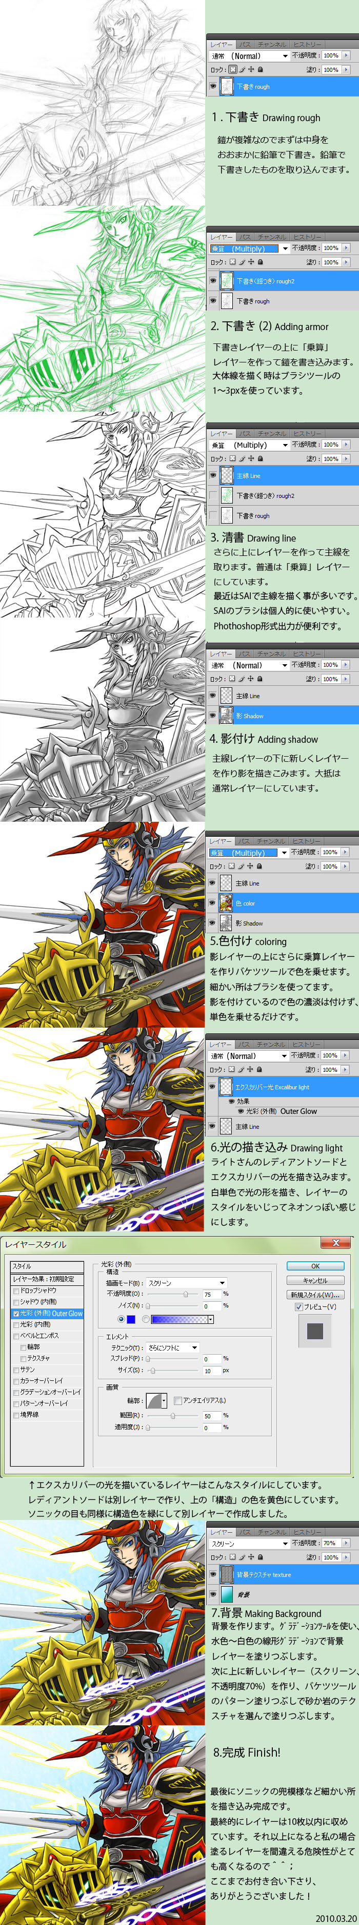
Task: Click lock image pixels brush icon in the rough2-selected Adding armor panel
Action: point(242,262)
